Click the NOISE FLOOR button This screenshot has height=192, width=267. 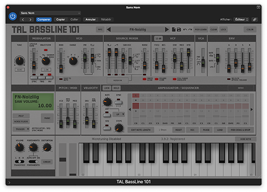tap(21, 122)
